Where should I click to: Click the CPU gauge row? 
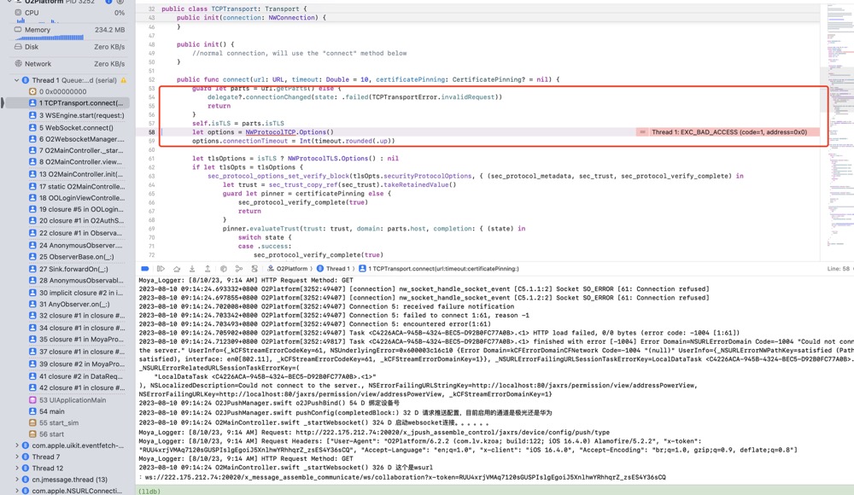coord(68,13)
